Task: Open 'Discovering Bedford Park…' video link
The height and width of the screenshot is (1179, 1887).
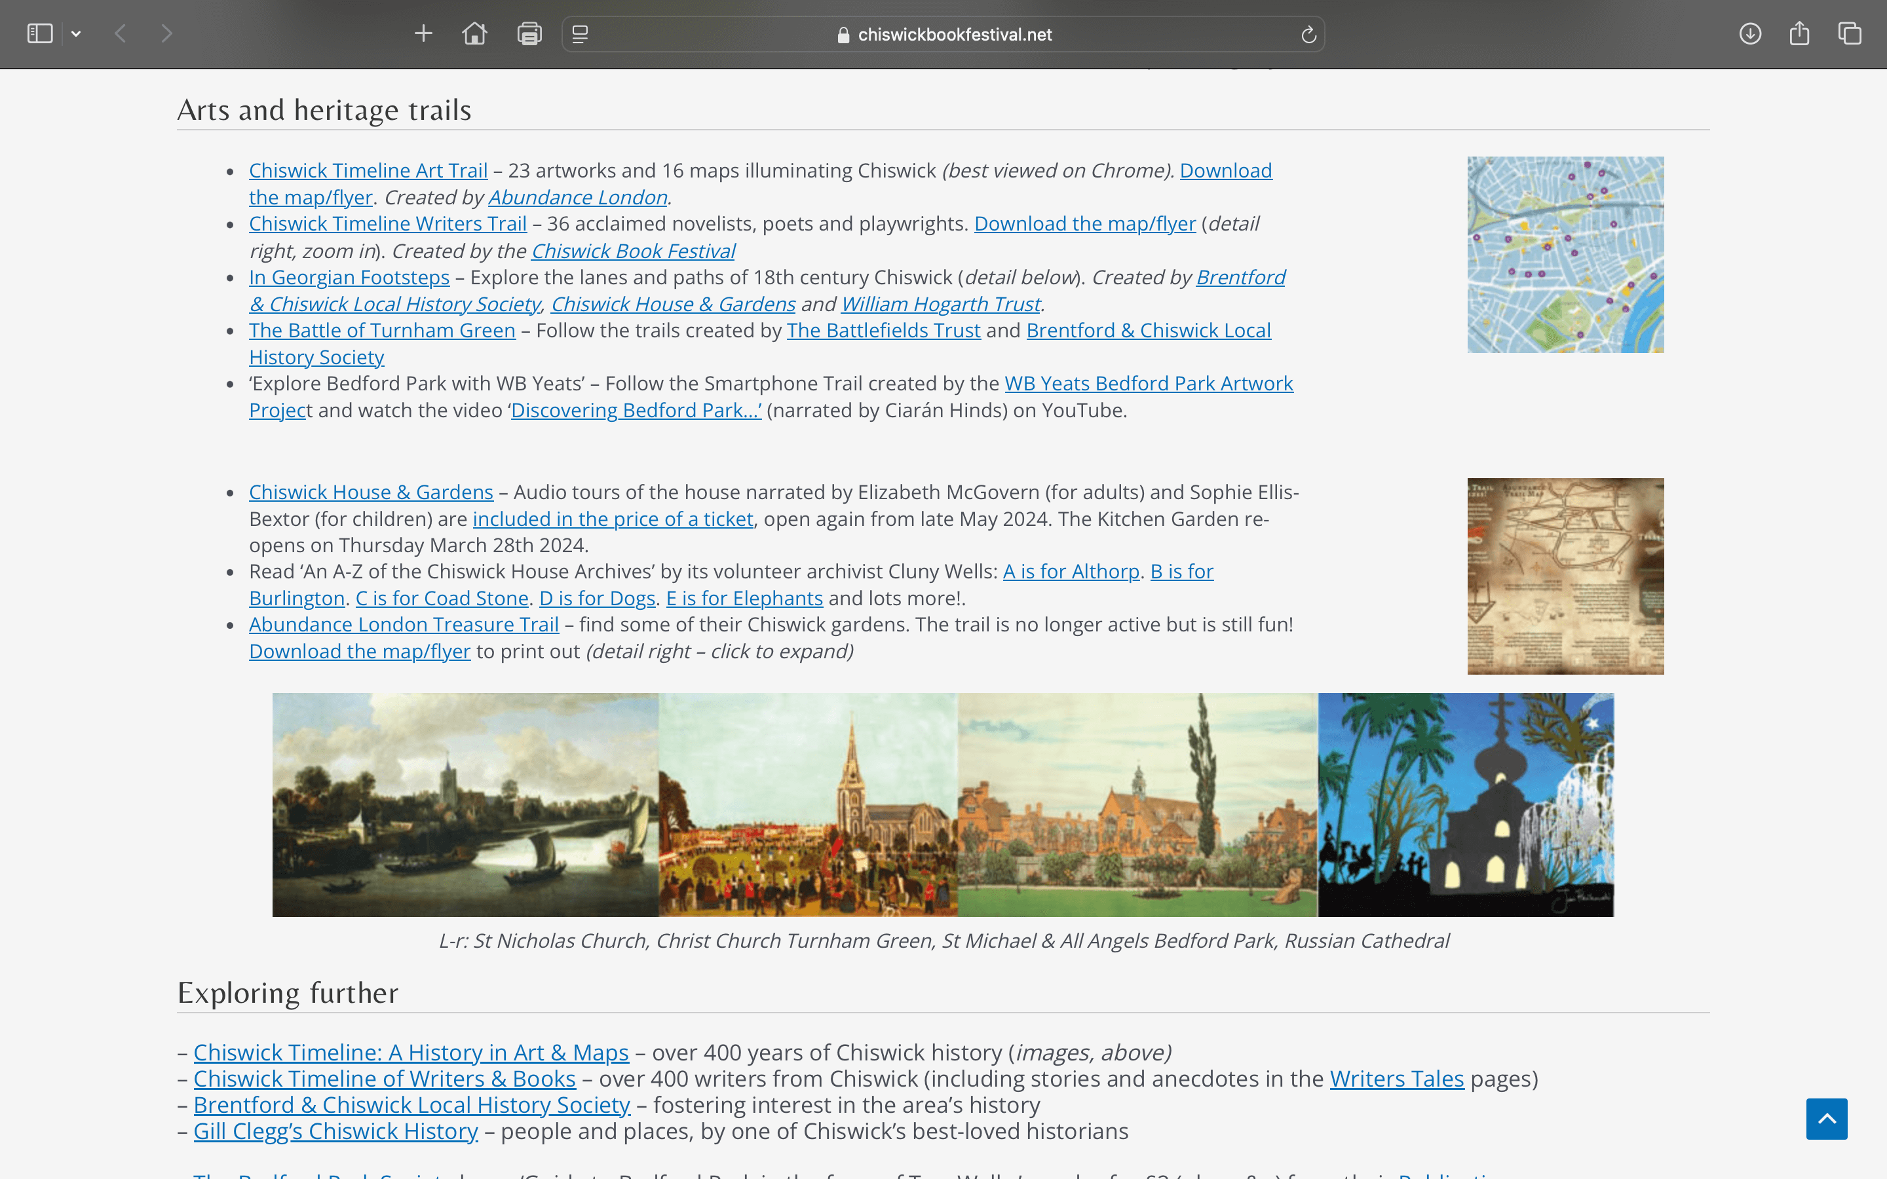Action: pos(636,410)
